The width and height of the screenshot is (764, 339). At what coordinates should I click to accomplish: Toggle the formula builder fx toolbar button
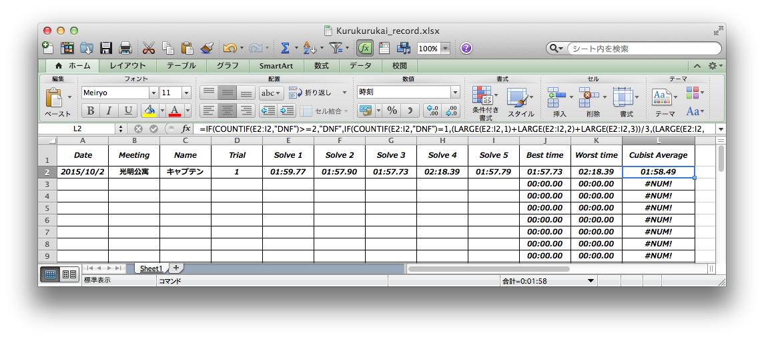pyautogui.click(x=364, y=48)
